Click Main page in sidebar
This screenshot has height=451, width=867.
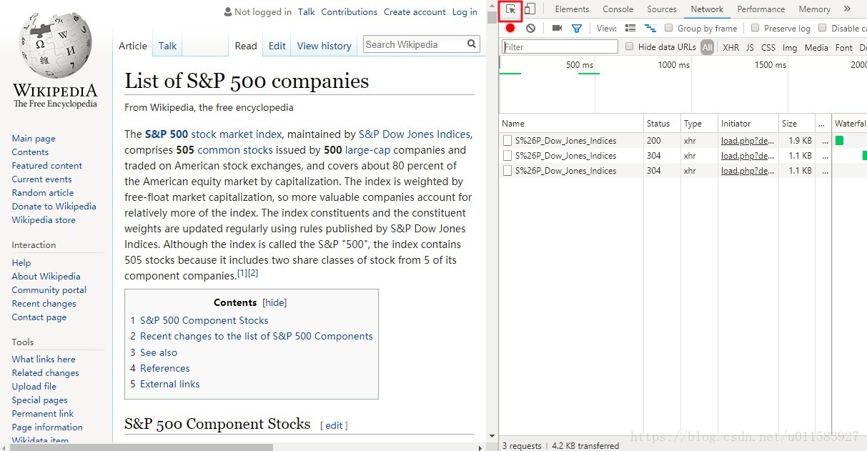(x=34, y=139)
